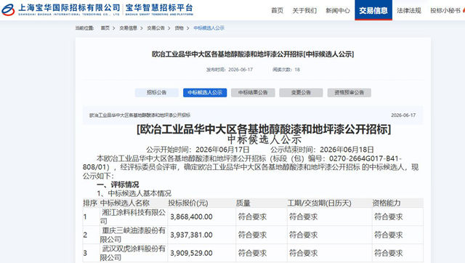Click the Baohua company logo icon
This screenshot has width=465, height=263.
[8, 9]
